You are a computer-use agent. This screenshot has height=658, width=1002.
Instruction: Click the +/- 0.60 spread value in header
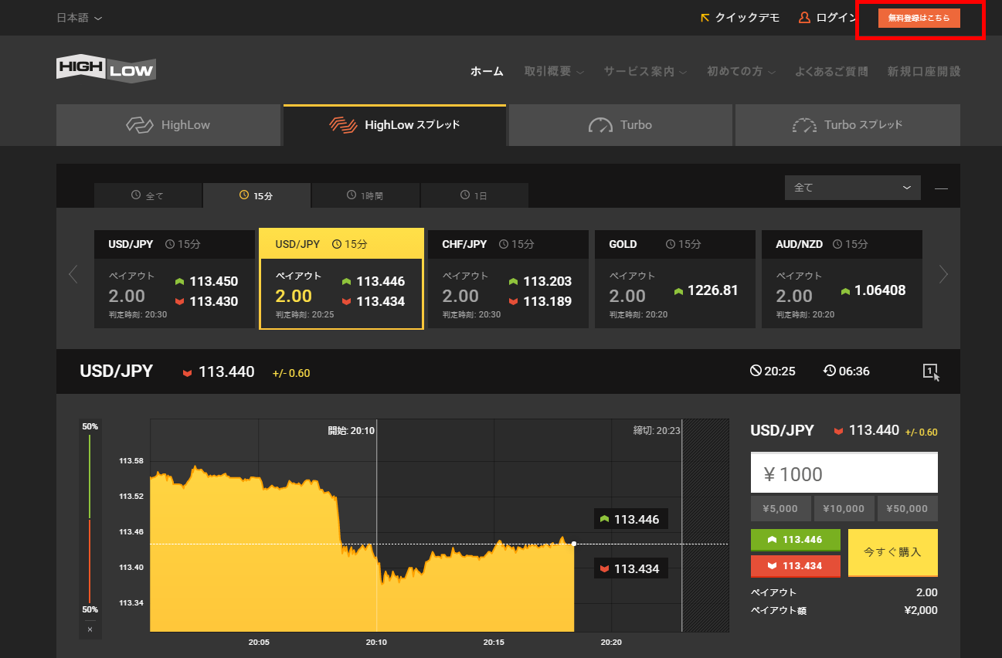click(291, 373)
